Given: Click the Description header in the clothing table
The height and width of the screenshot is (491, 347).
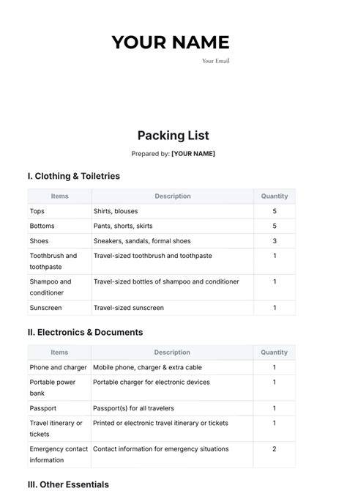Looking at the screenshot, I should coord(173,196).
